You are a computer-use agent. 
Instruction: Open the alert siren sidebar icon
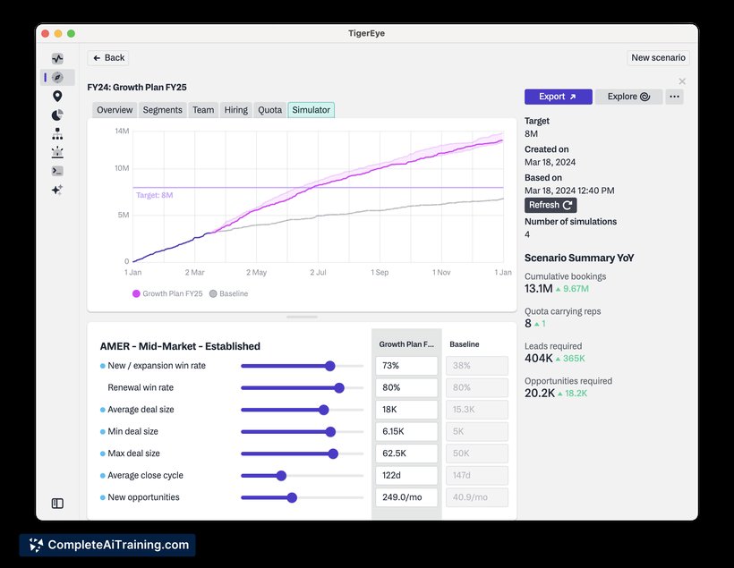pos(57,152)
